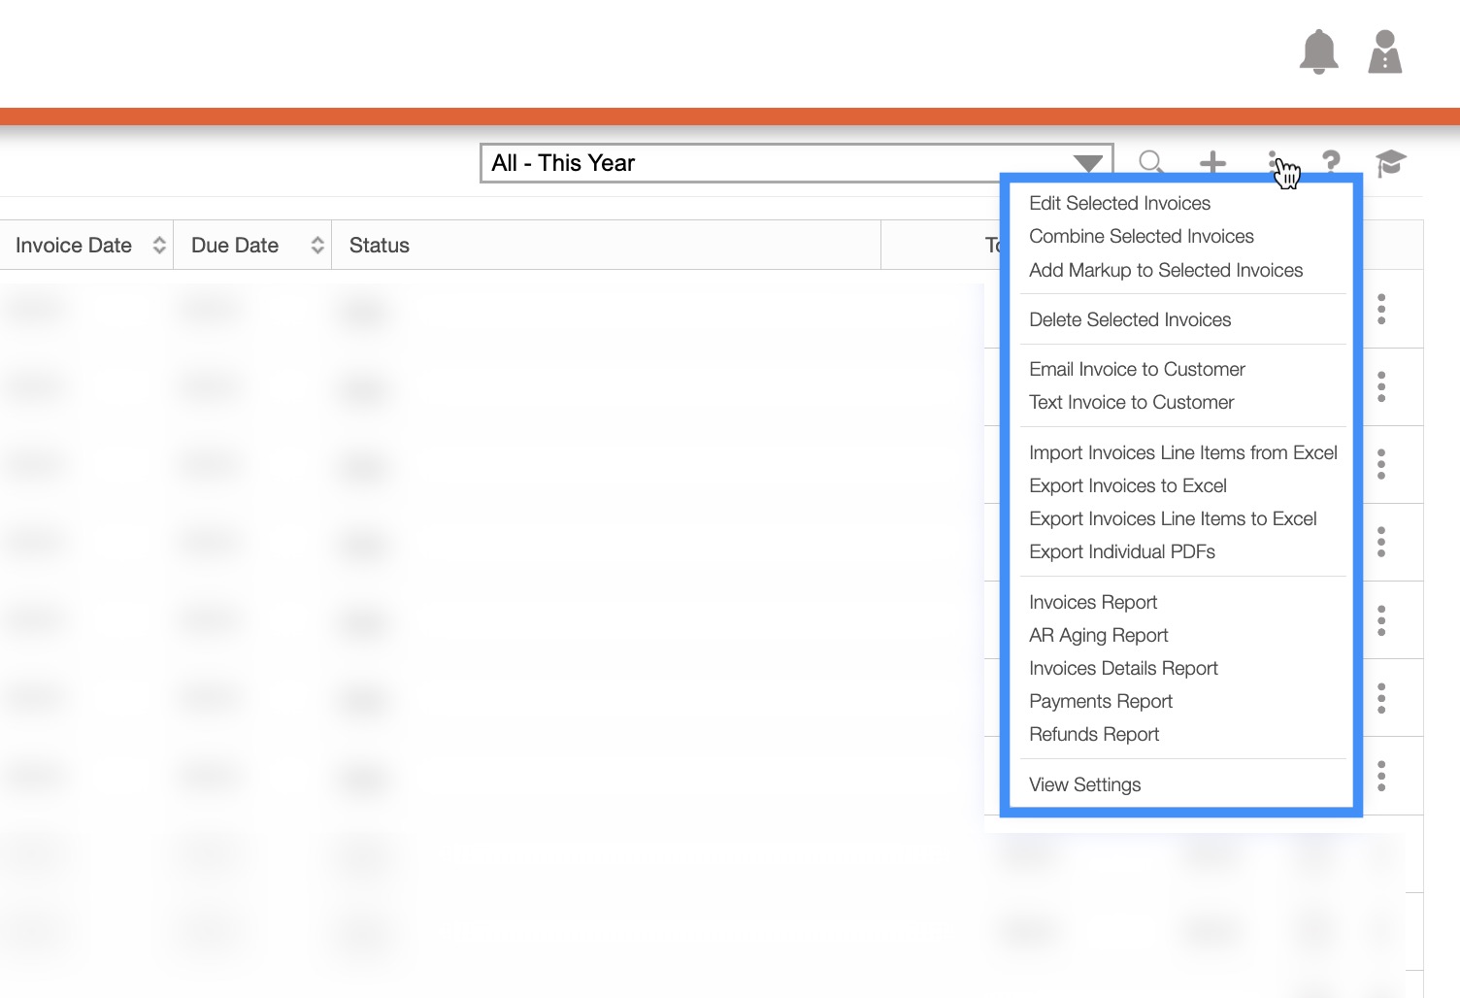Open the user profile icon
This screenshot has height=998, width=1460.
click(1384, 51)
